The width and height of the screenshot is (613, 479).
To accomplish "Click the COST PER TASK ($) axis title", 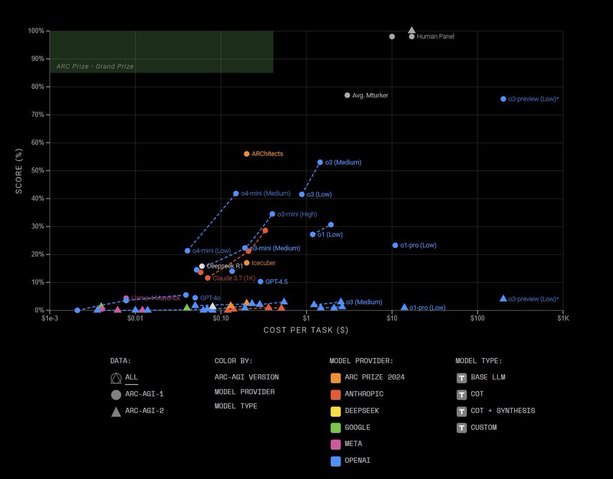I will pos(306,330).
